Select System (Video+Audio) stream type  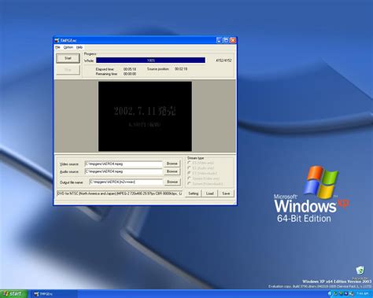pos(205,184)
